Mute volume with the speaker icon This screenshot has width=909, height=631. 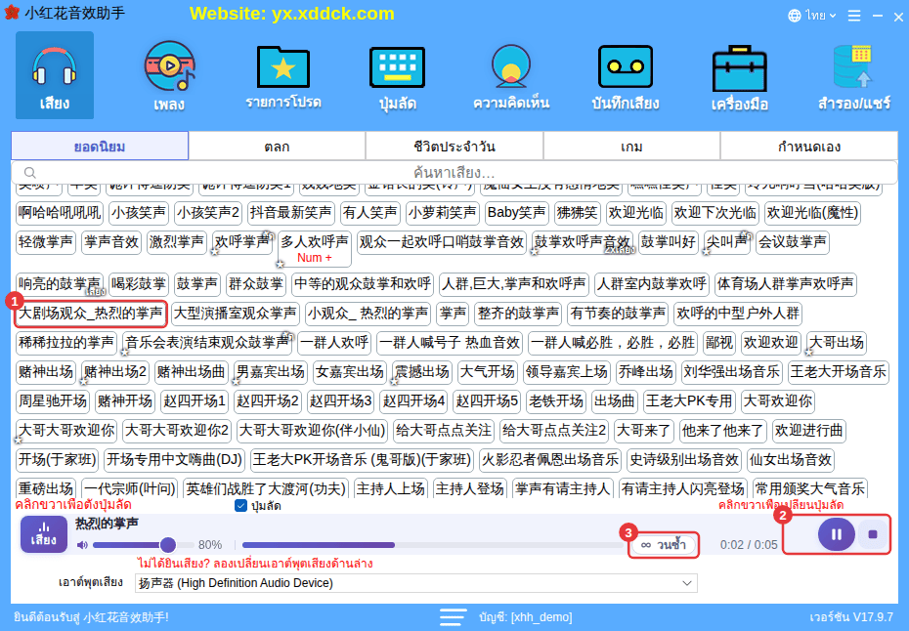[82, 545]
